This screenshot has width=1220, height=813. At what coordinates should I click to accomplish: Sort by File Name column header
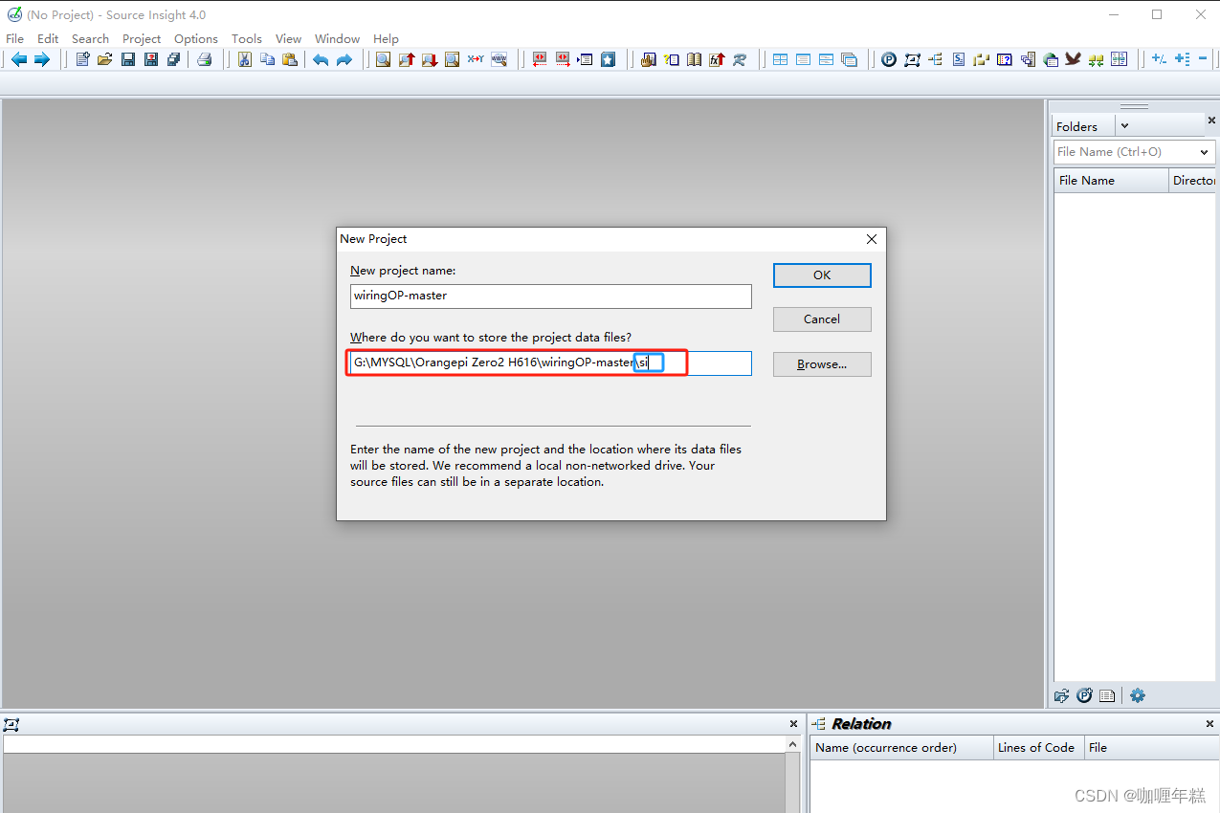(x=1111, y=181)
